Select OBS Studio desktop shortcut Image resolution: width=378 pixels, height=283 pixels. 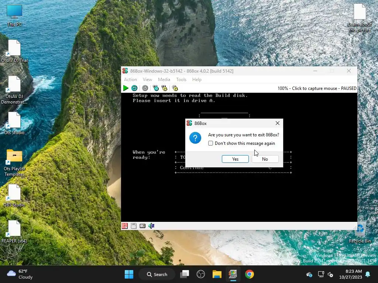[14, 196]
